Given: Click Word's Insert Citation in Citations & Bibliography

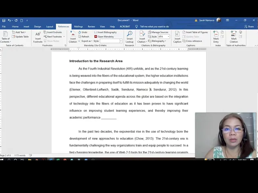Looking at the screenshot, I should click(x=142, y=37).
